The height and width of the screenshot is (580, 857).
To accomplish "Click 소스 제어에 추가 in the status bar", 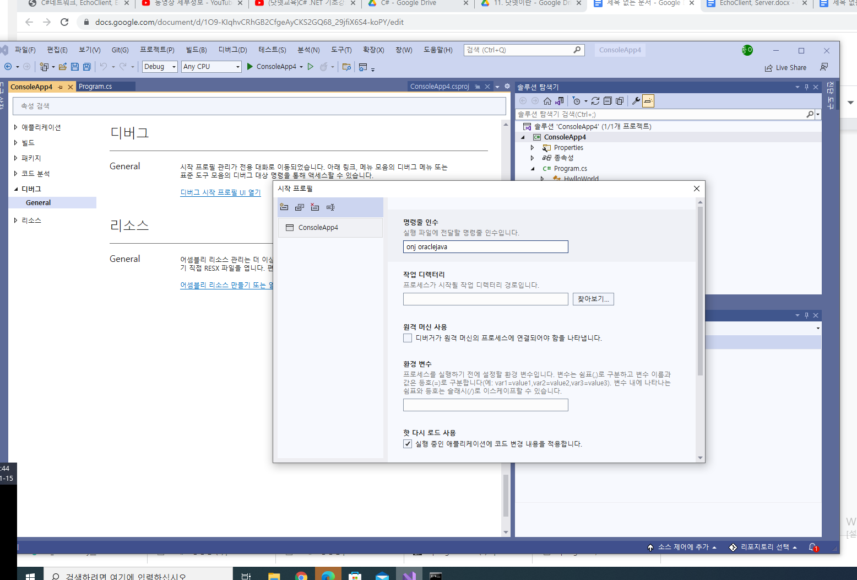I will [682, 547].
